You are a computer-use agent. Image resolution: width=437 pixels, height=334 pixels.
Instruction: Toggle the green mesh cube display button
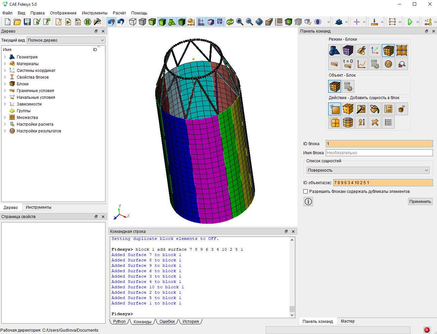click(x=181, y=22)
